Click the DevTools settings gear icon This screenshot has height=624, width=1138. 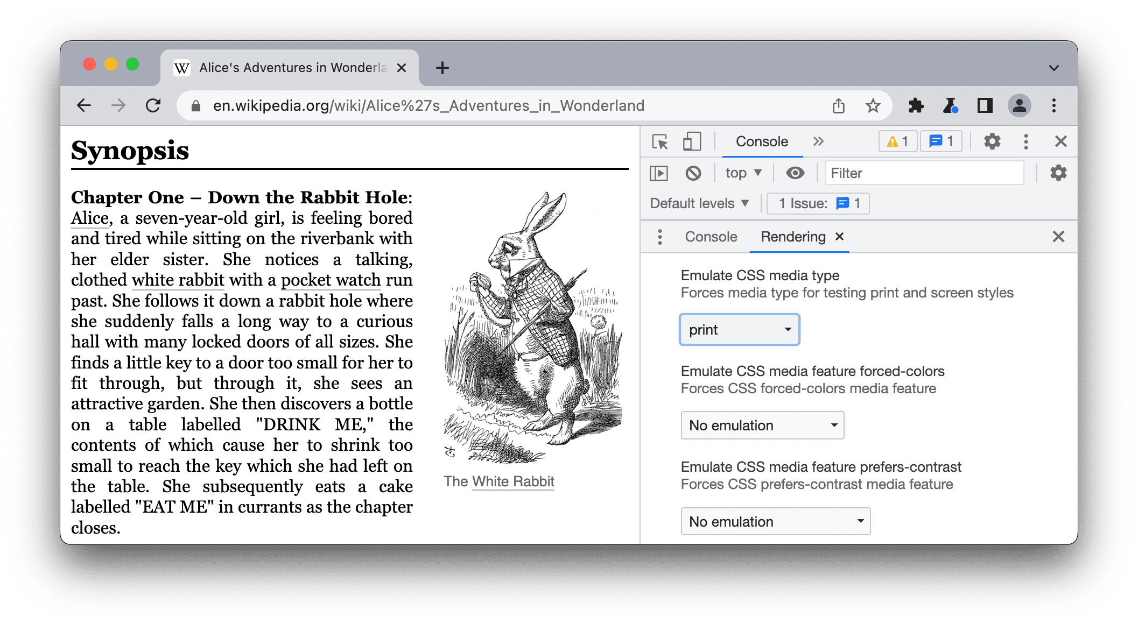[992, 140]
